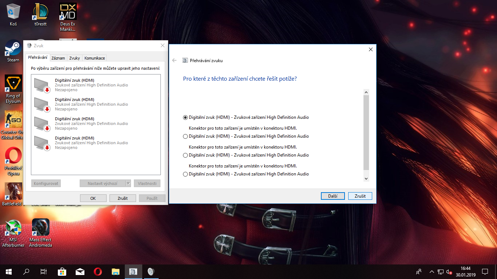Select the Prohlížeč Opera desktop shortcut
Image resolution: width=497 pixels, height=279 pixels.
coord(13,161)
